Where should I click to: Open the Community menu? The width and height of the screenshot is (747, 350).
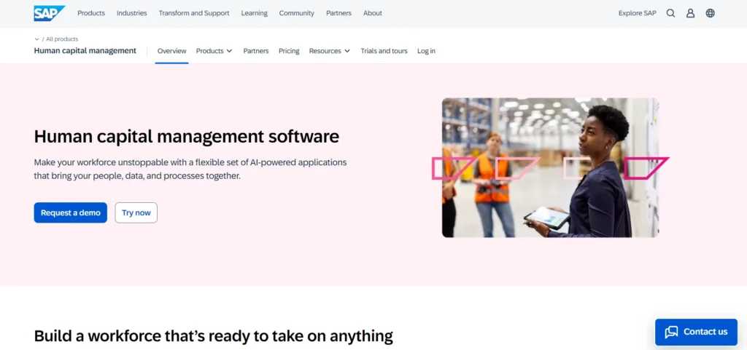[297, 13]
